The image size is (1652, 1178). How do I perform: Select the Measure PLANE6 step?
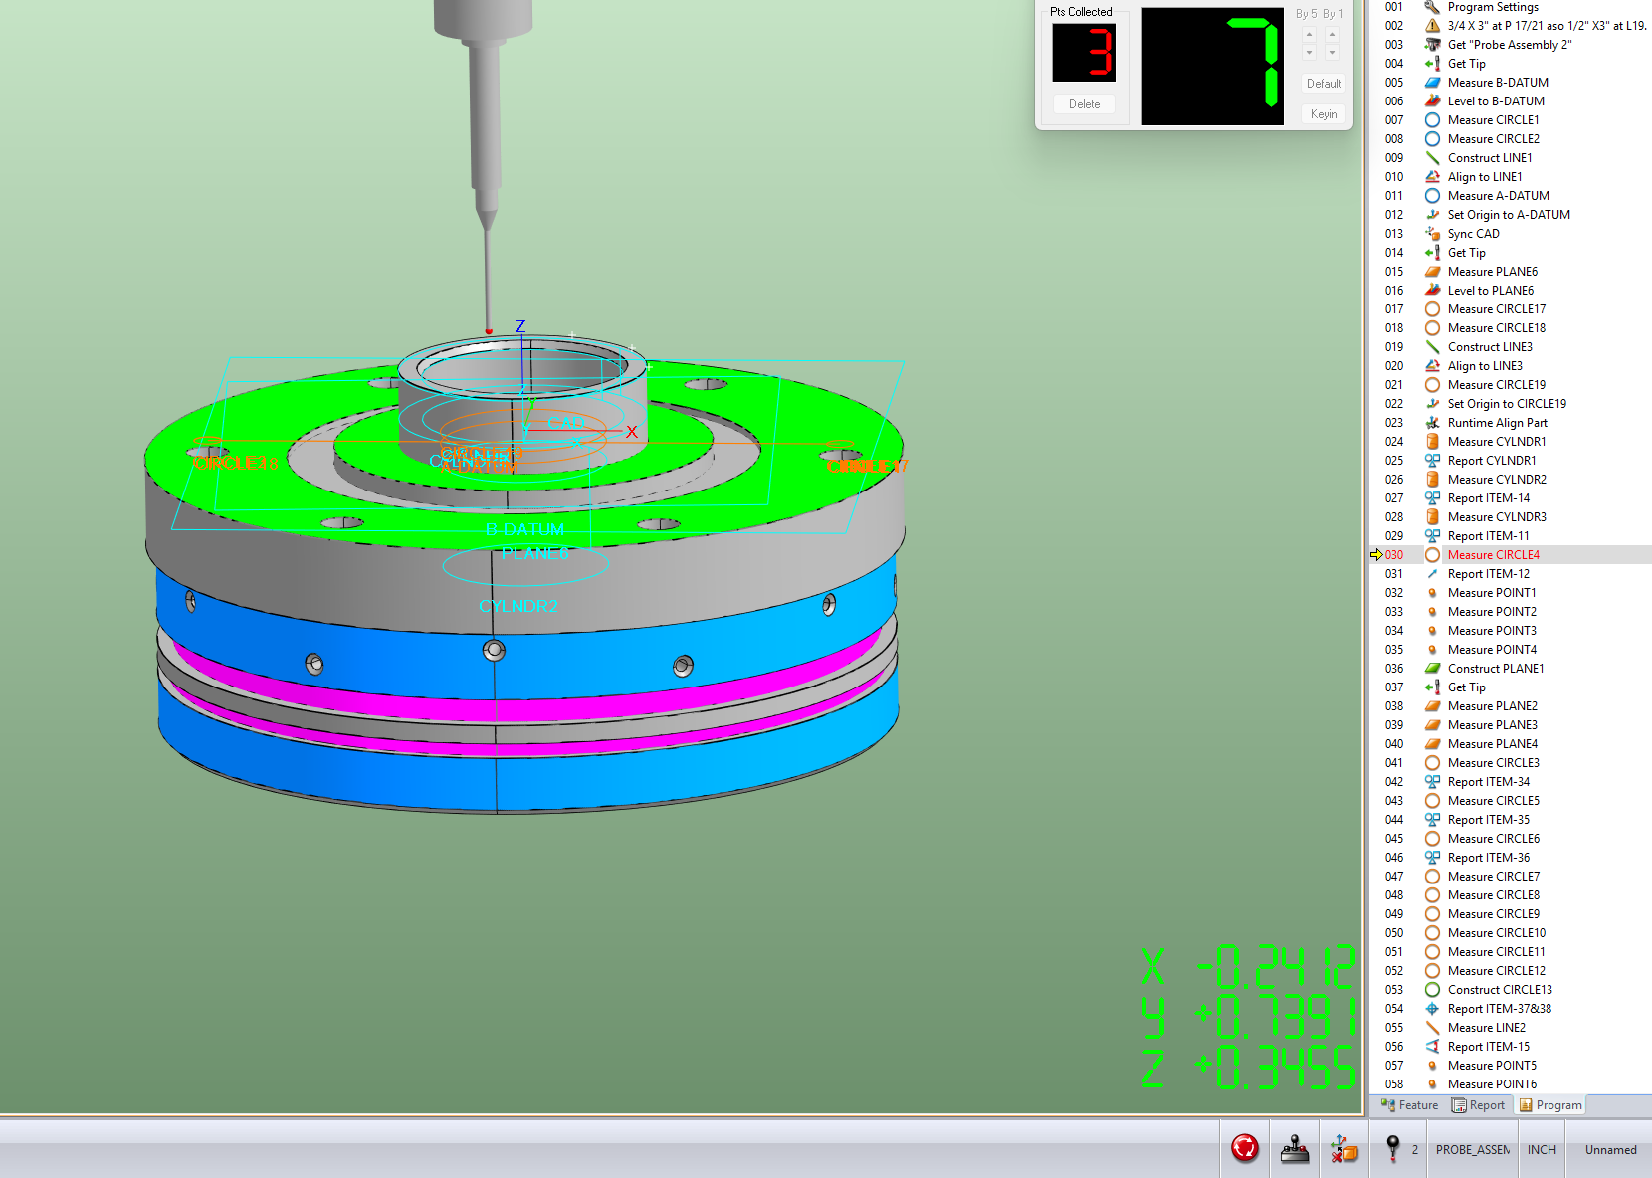tap(1511, 272)
